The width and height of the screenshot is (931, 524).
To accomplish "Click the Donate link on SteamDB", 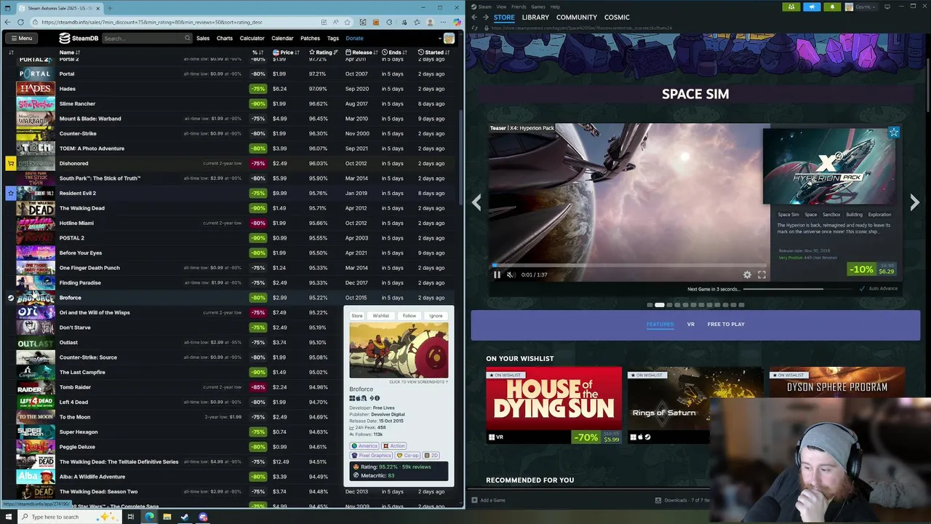I will click(354, 38).
